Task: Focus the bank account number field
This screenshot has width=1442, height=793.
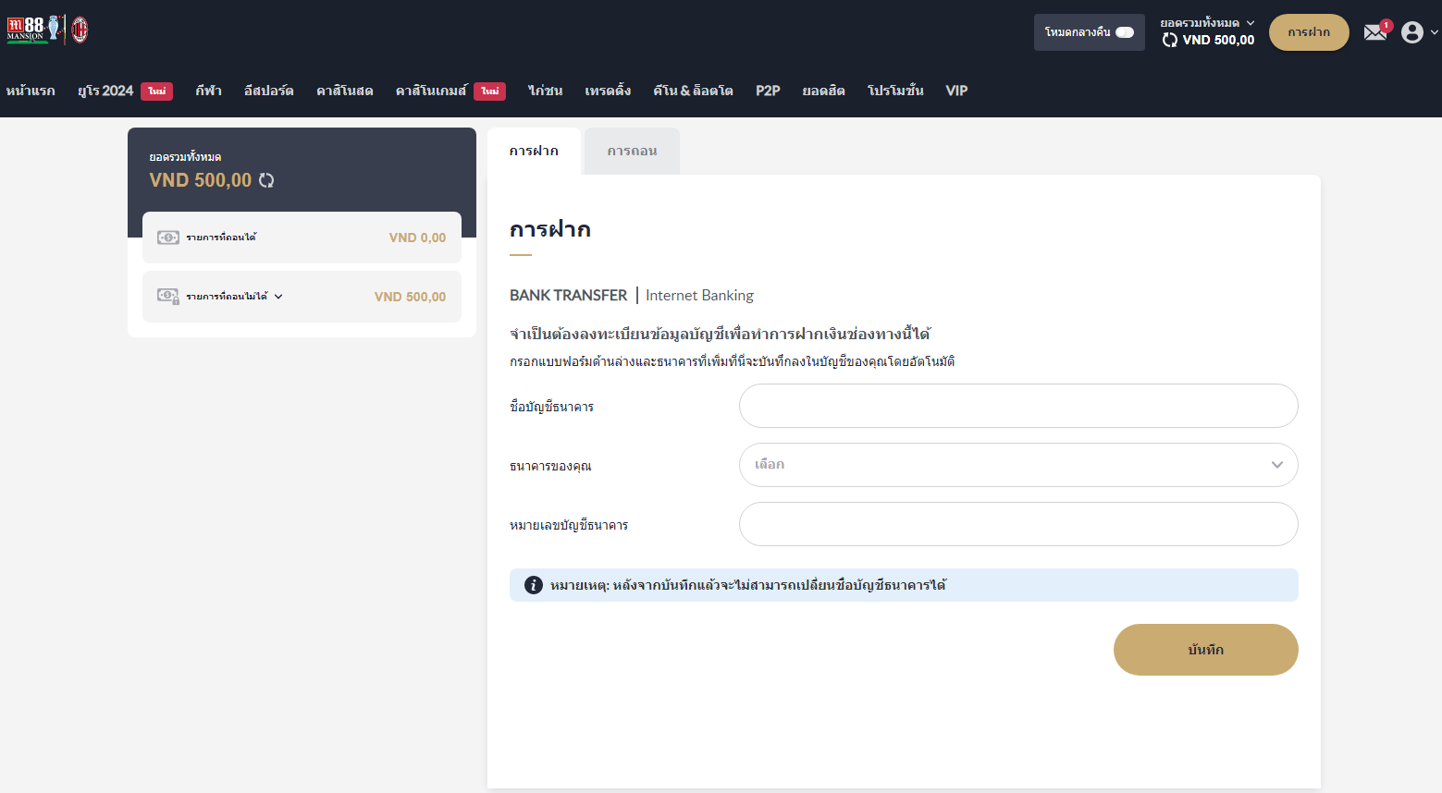Action: click(1017, 524)
